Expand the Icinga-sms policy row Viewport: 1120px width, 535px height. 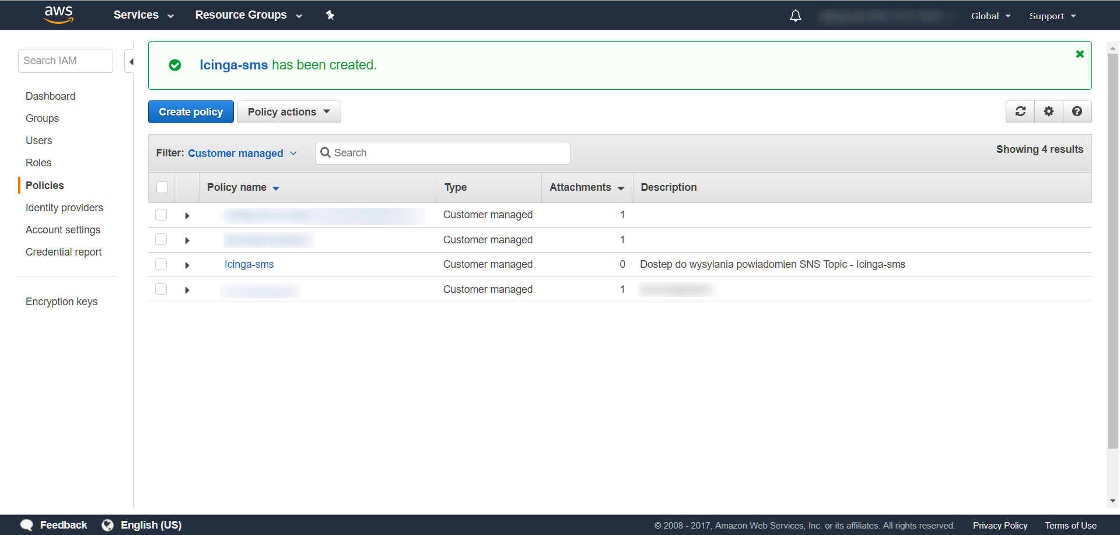[187, 265]
